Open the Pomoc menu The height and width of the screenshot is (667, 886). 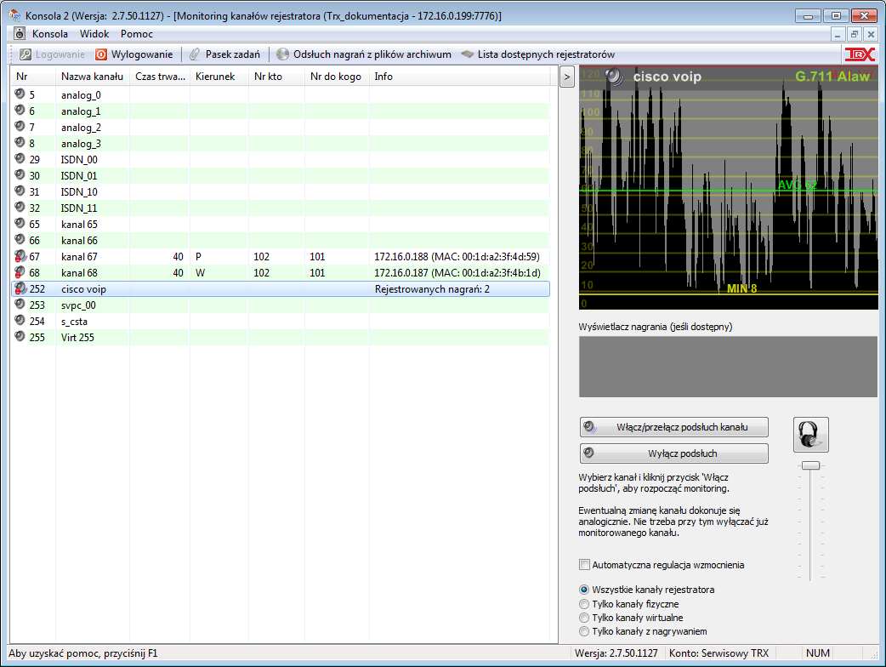[137, 34]
